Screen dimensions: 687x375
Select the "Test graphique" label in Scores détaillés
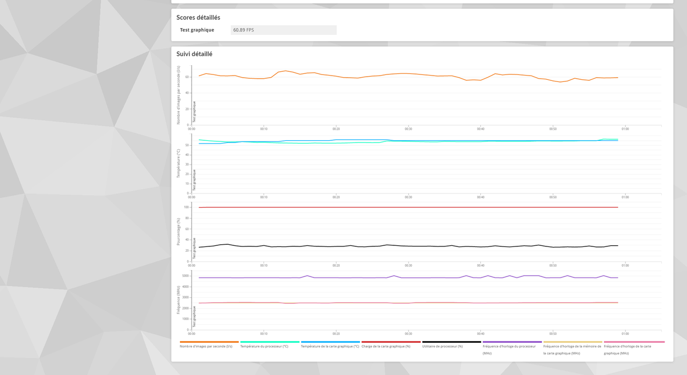(x=197, y=30)
